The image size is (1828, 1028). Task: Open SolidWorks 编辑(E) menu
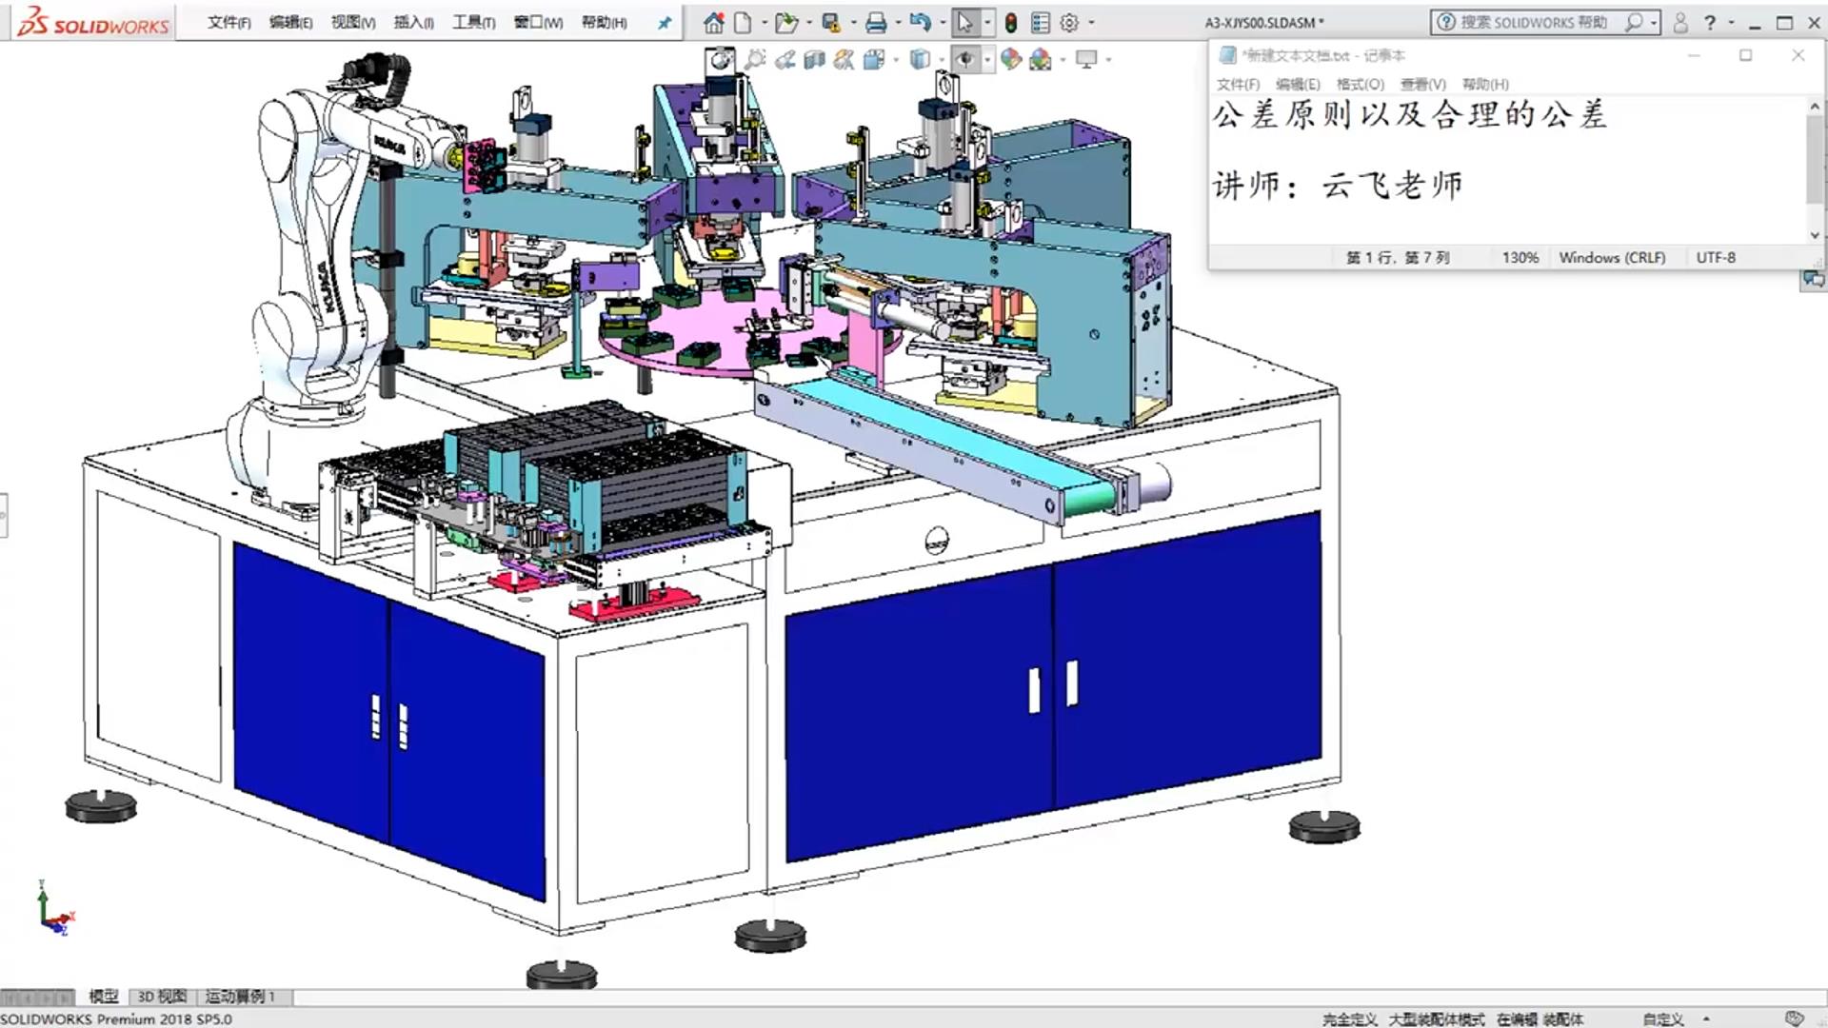(290, 22)
